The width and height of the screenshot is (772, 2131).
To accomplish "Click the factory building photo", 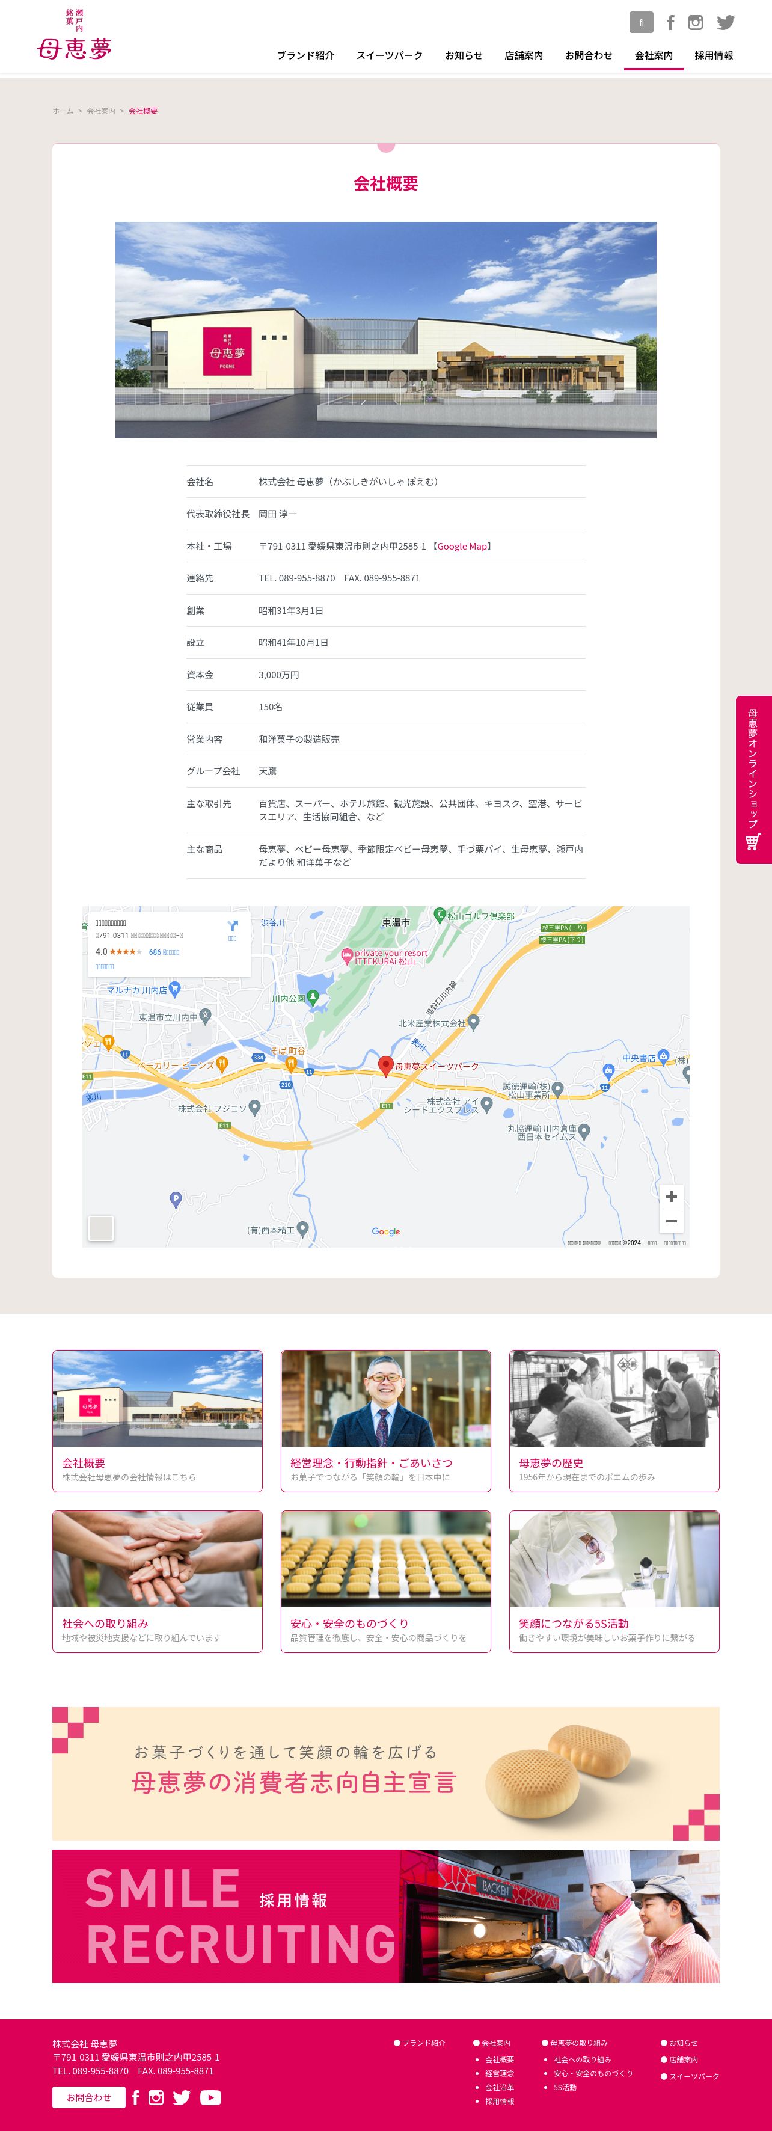I will click(x=385, y=330).
